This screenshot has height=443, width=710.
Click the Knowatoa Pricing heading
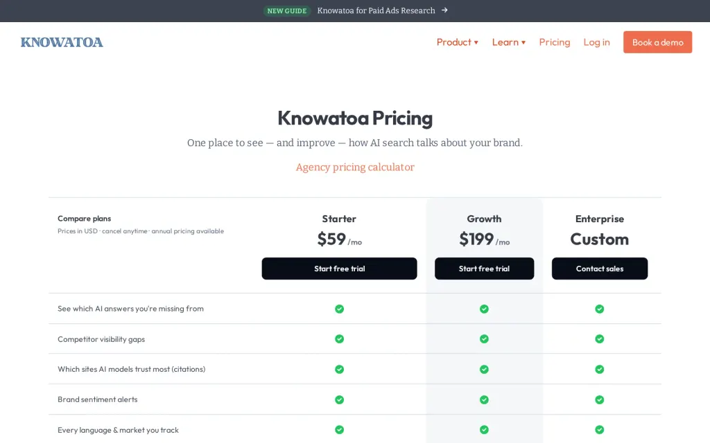(355, 118)
